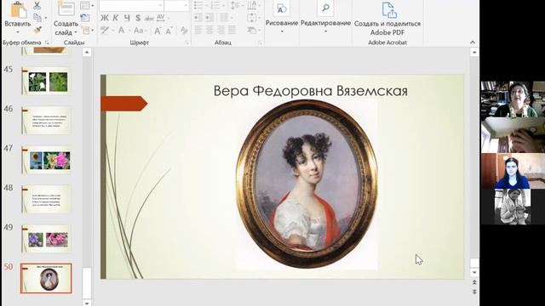
Task: Toggle strikethrough formatting
Action: click(149, 18)
